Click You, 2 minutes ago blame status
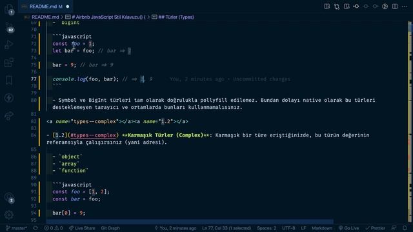This screenshot has height=232, width=413. (176, 228)
